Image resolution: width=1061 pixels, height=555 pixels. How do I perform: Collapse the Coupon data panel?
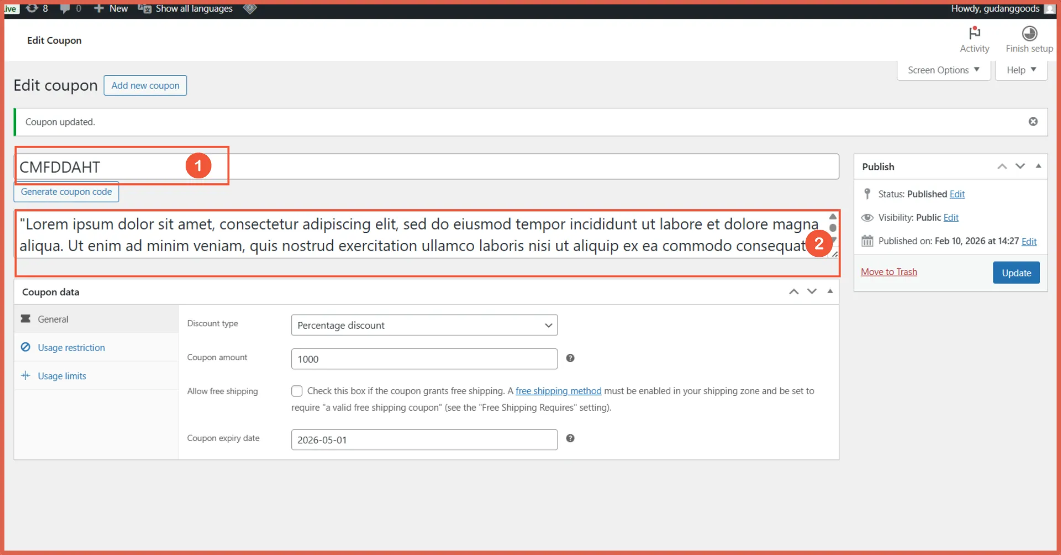pos(830,292)
